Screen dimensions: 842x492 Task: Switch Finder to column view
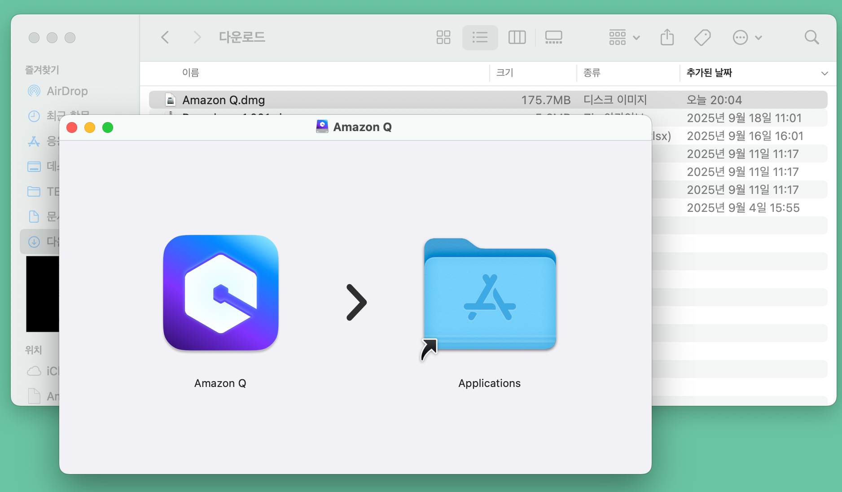517,37
